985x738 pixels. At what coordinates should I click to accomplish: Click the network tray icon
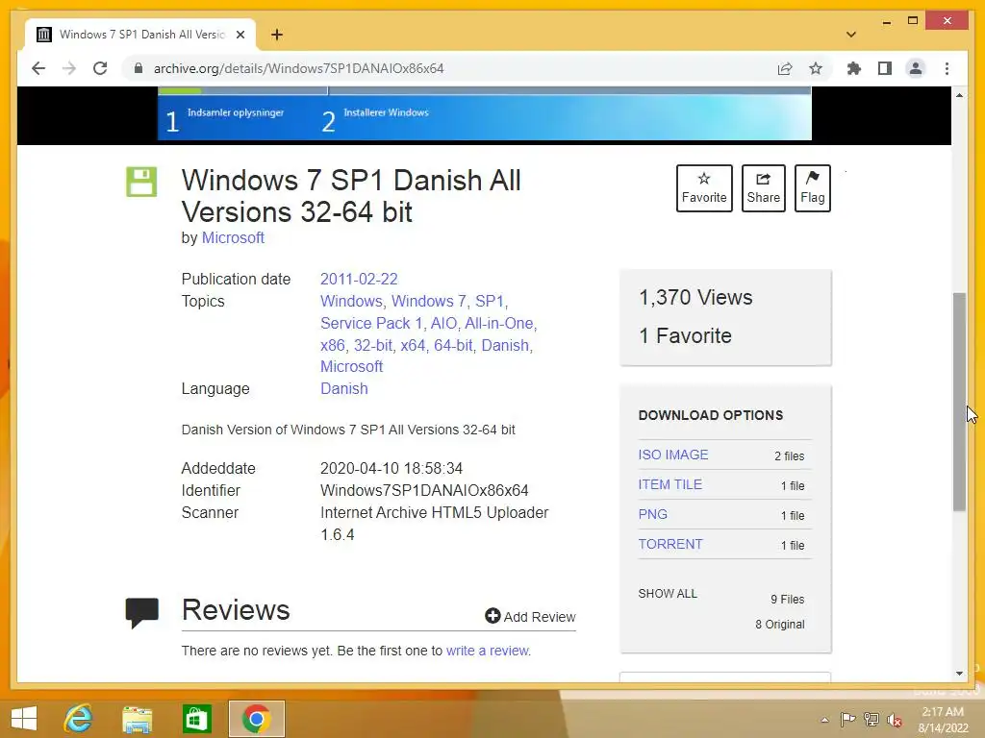pos(871,720)
